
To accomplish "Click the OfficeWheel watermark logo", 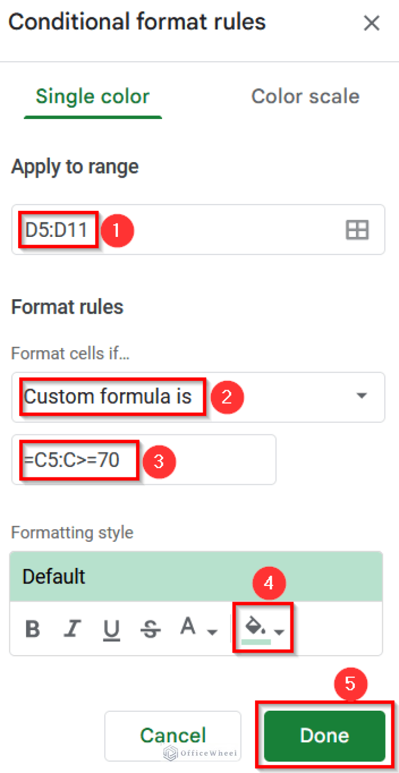I will pos(200,752).
